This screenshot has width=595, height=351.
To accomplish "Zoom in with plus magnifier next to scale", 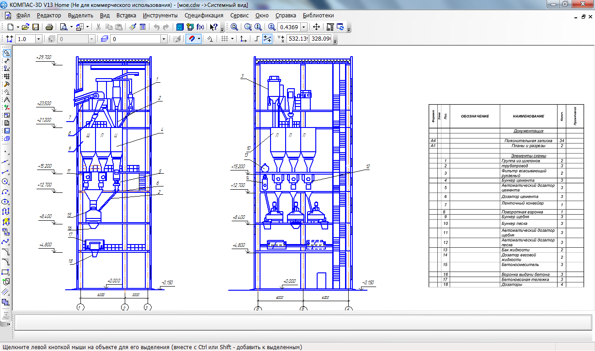I will click(271, 27).
